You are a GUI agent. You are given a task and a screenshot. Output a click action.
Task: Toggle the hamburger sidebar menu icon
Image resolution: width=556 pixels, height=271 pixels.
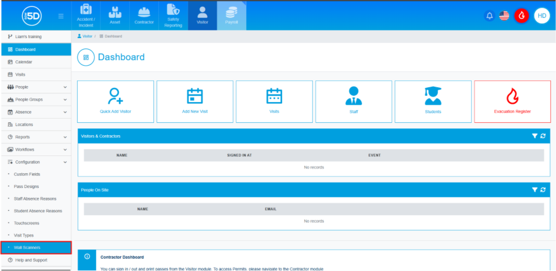coord(61,16)
